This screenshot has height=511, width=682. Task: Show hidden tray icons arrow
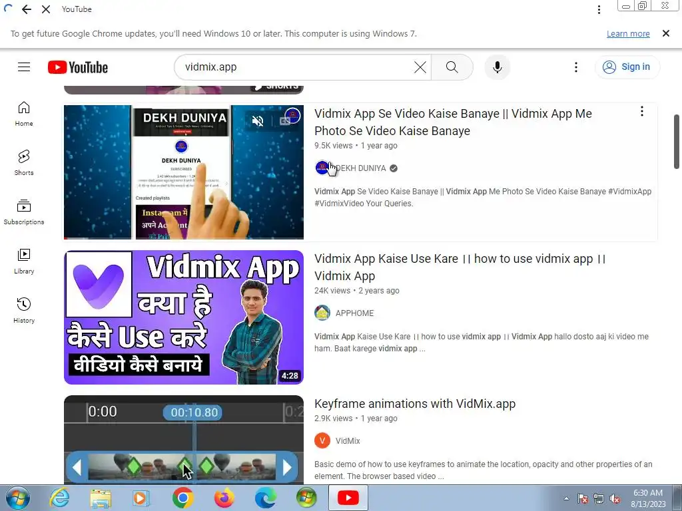point(566,498)
